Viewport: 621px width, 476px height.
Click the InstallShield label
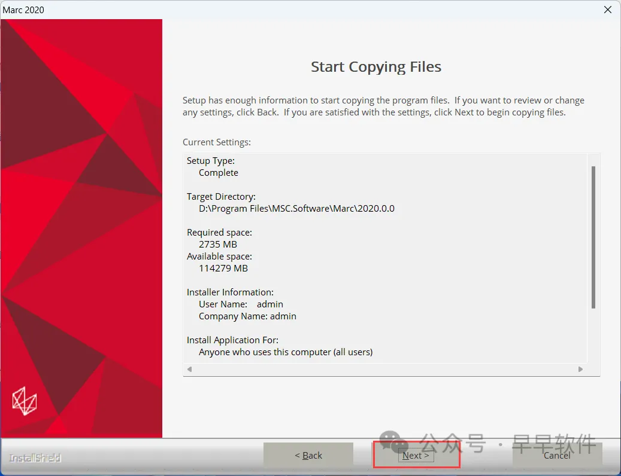tap(35, 458)
